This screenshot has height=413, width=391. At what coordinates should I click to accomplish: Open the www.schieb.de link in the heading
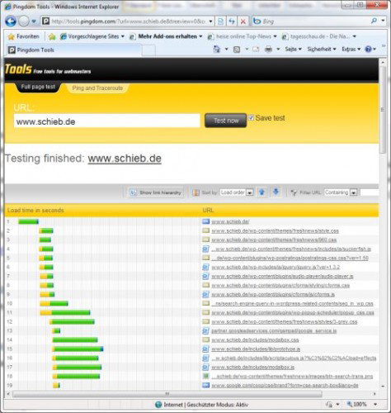[x=125, y=159]
